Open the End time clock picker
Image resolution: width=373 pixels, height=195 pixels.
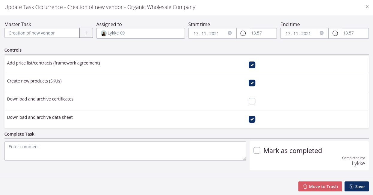335,33
